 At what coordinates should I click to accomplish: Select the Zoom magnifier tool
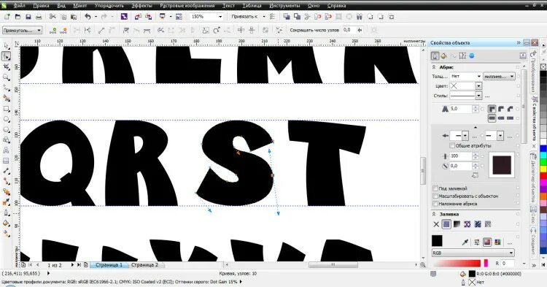tap(7, 77)
